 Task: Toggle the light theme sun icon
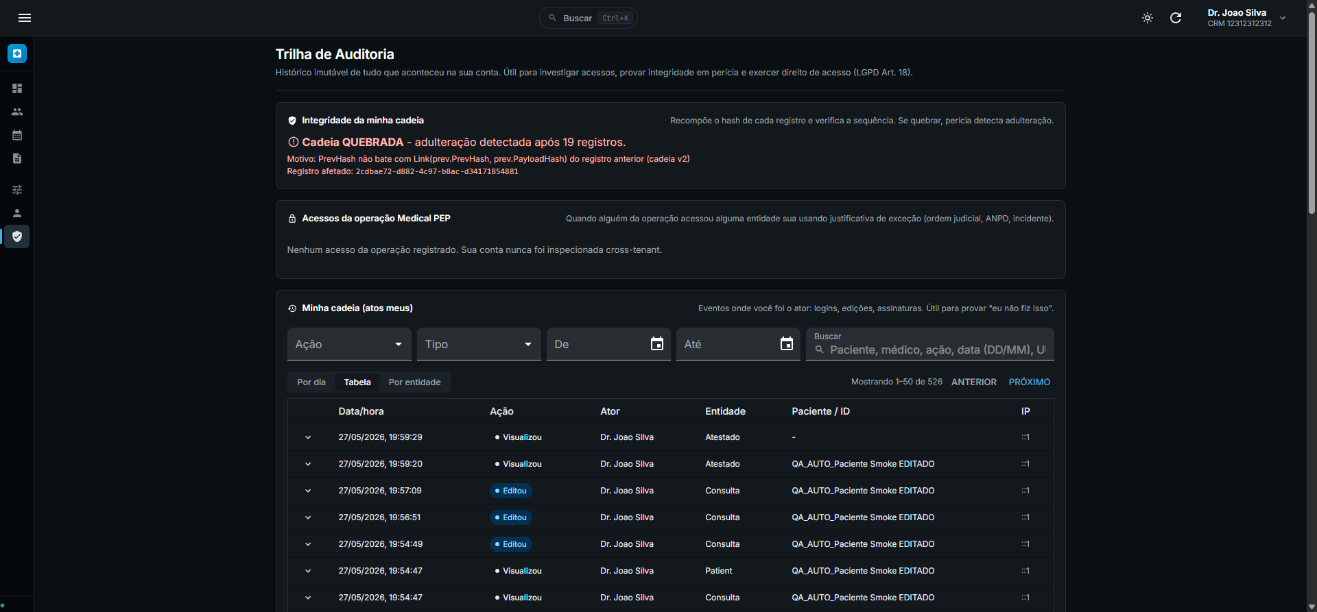(x=1148, y=18)
